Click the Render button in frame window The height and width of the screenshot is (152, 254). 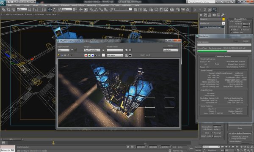click(171, 46)
